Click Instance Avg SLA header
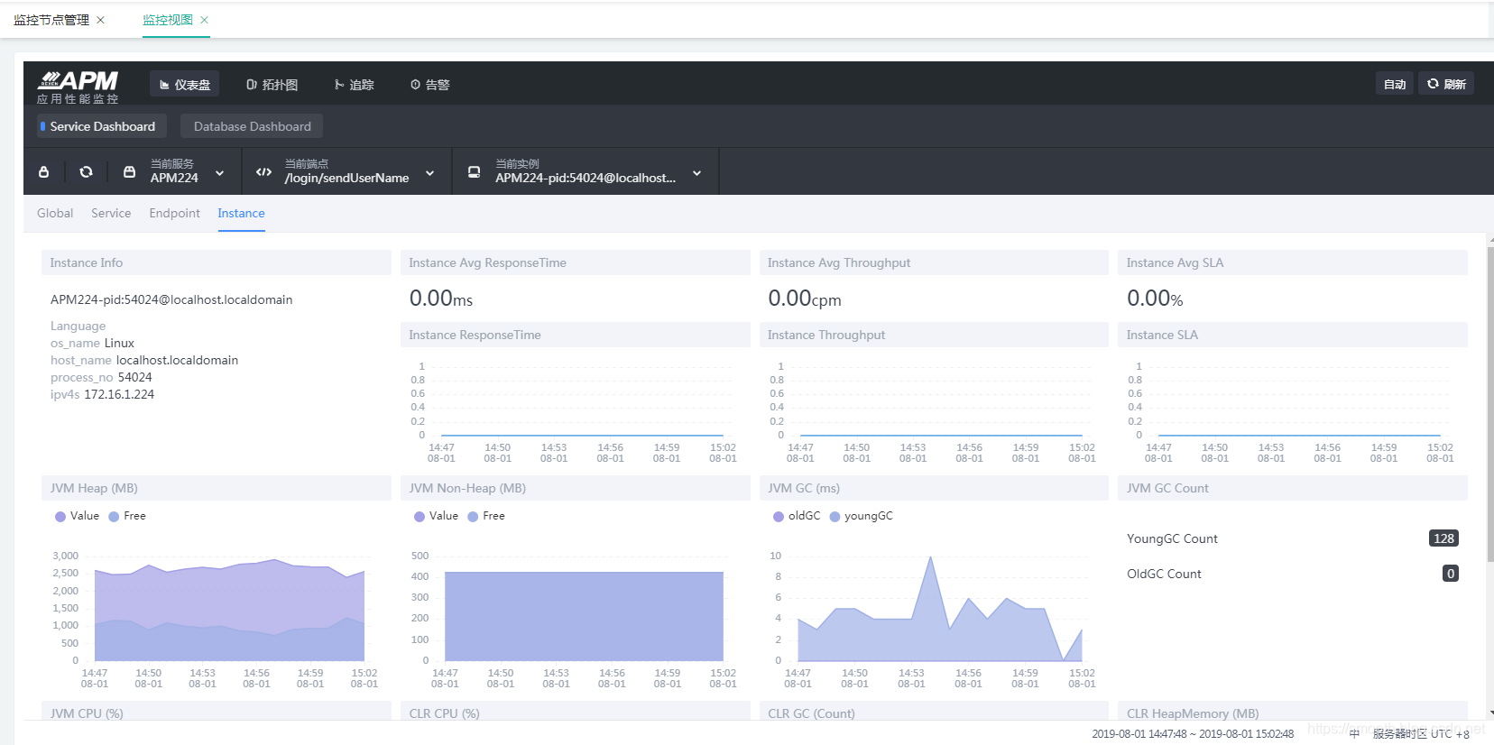Image resolution: width=1494 pixels, height=745 pixels. [1293, 262]
